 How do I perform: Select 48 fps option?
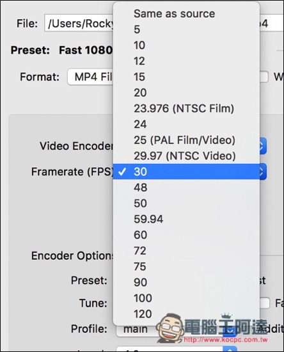pos(186,188)
